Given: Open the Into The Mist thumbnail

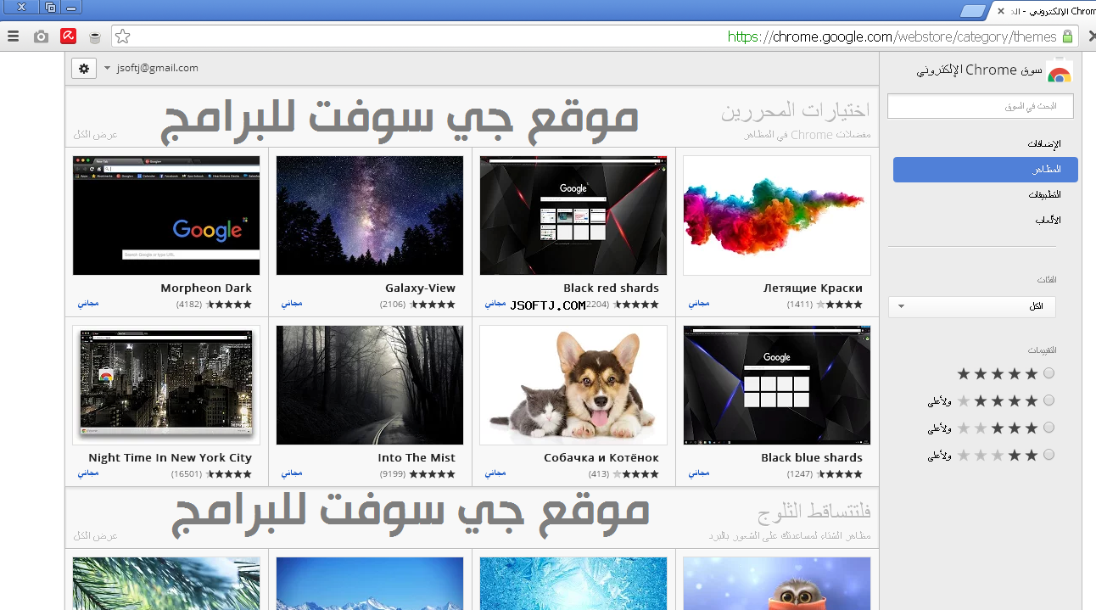Looking at the screenshot, I should click(370, 385).
